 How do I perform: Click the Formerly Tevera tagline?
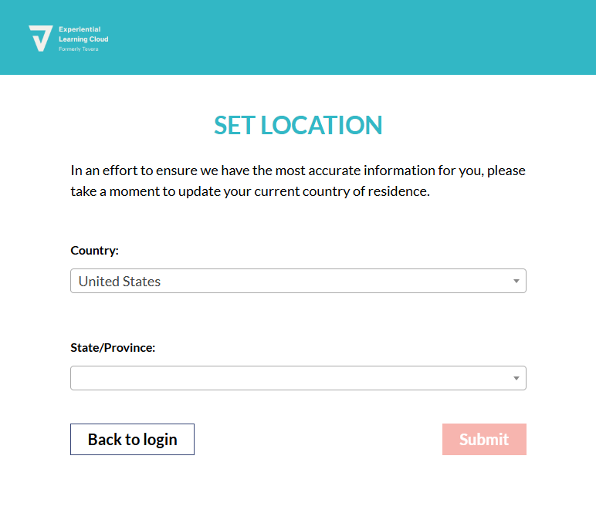point(78,49)
